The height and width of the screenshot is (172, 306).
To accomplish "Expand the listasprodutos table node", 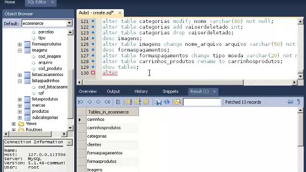I will pyautogui.click(x=20, y=99).
